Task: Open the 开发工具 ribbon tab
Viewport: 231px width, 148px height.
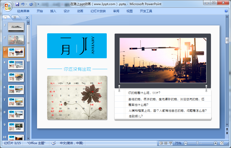Action: [x=146, y=11]
